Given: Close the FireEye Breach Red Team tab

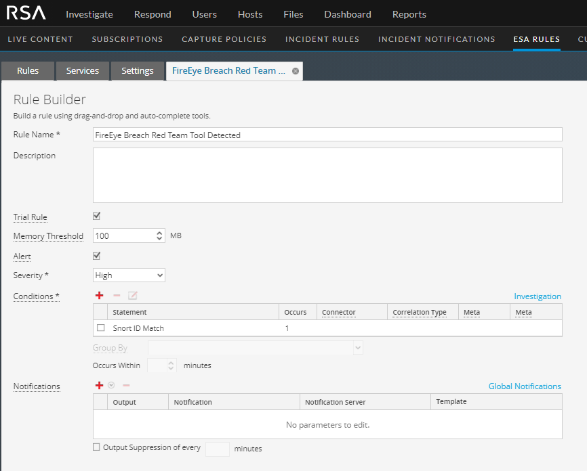Looking at the screenshot, I should (x=295, y=71).
